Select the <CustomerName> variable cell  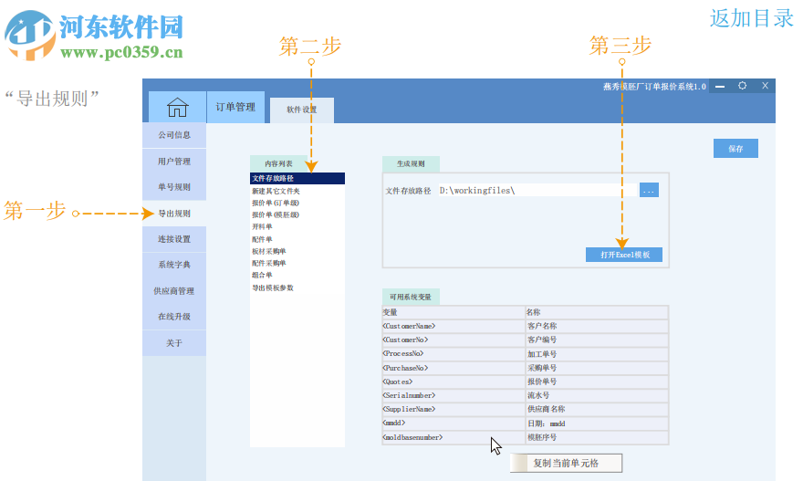(454, 327)
